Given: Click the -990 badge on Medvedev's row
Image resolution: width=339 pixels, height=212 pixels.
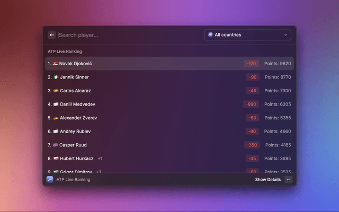Looking at the screenshot, I should [x=251, y=104].
